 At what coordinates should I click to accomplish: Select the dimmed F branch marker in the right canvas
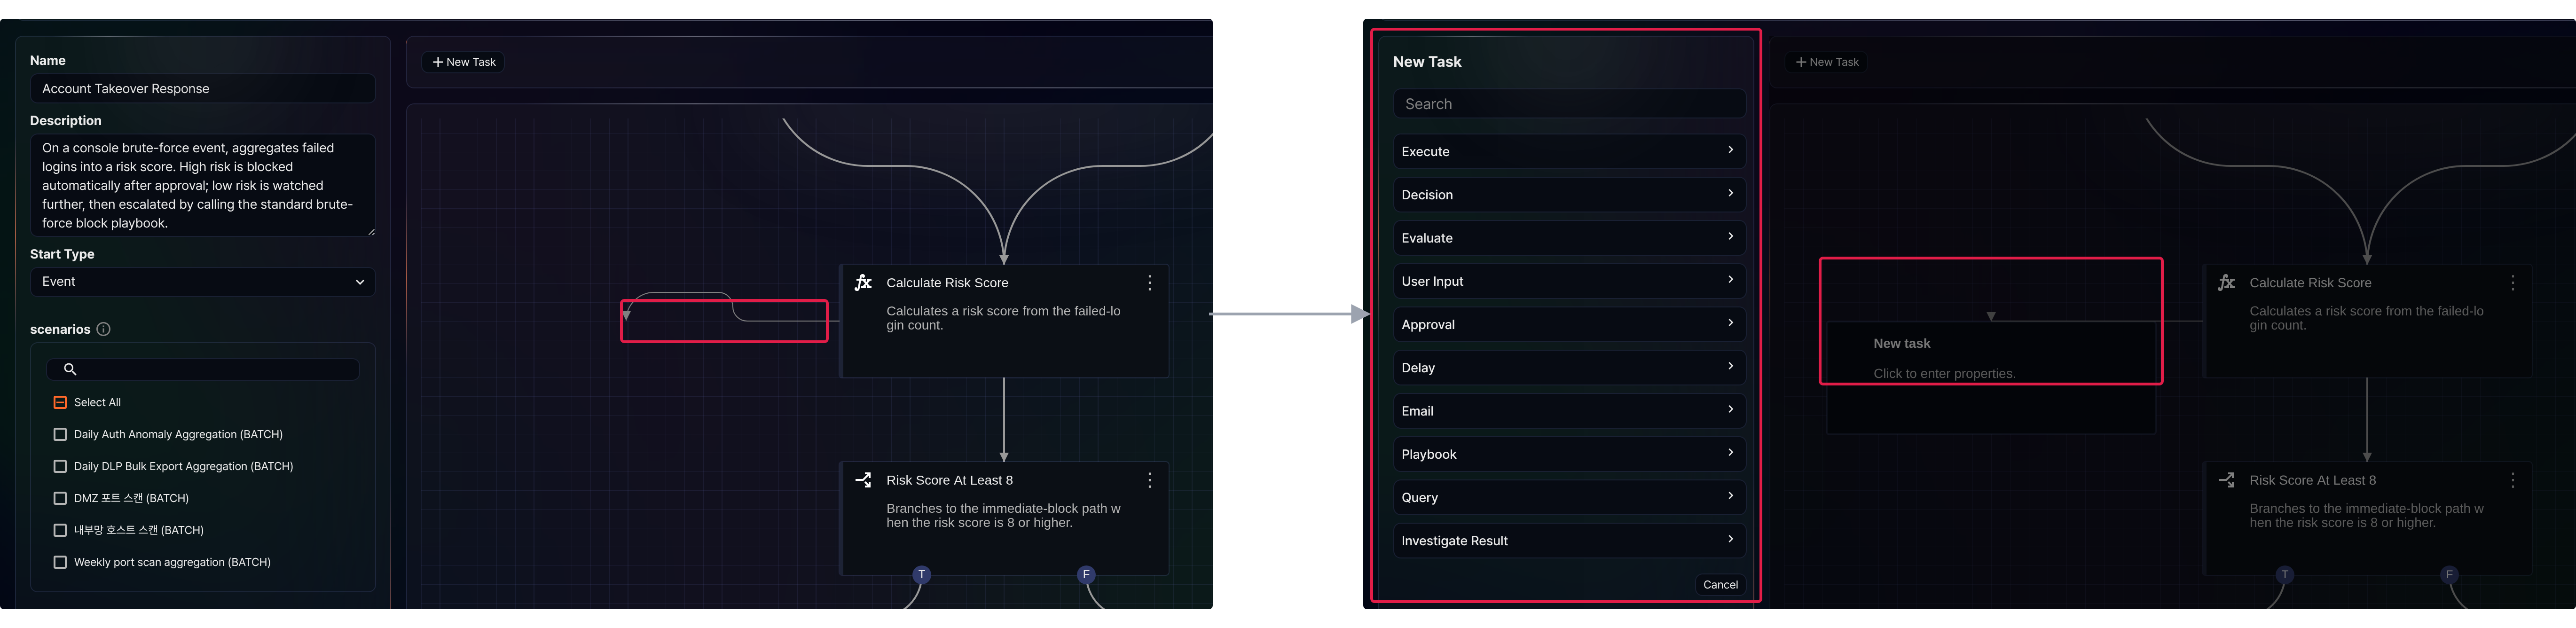pyautogui.click(x=2449, y=575)
